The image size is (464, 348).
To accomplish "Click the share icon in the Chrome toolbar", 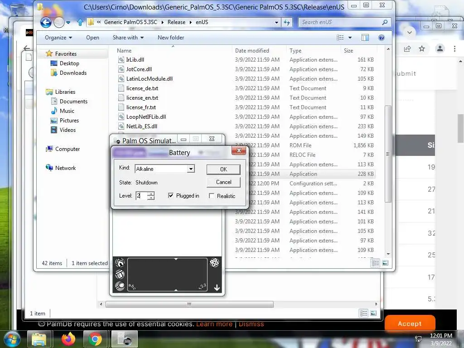I will click(407, 48).
